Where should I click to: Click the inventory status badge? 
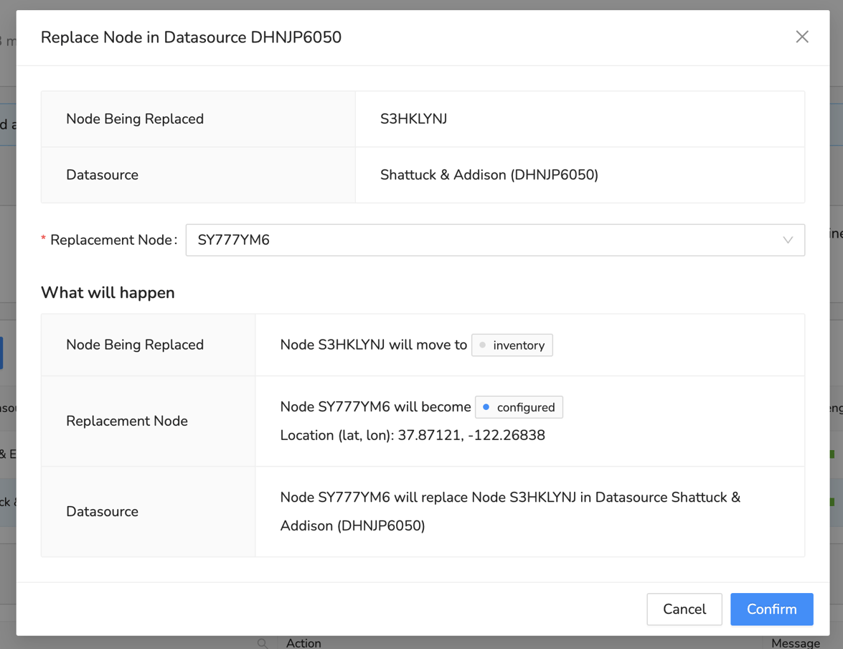point(512,345)
